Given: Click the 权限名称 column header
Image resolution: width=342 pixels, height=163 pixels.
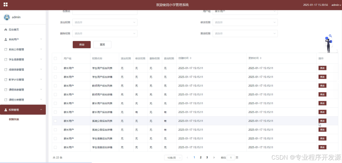Looking at the screenshot, I should [x=97, y=58].
